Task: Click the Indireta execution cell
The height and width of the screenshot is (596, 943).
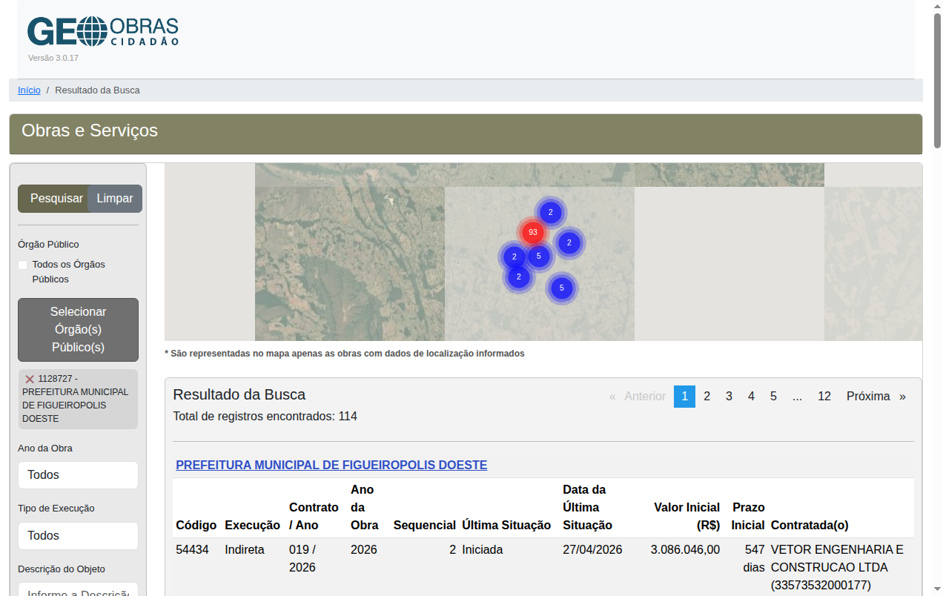Action: point(245,550)
